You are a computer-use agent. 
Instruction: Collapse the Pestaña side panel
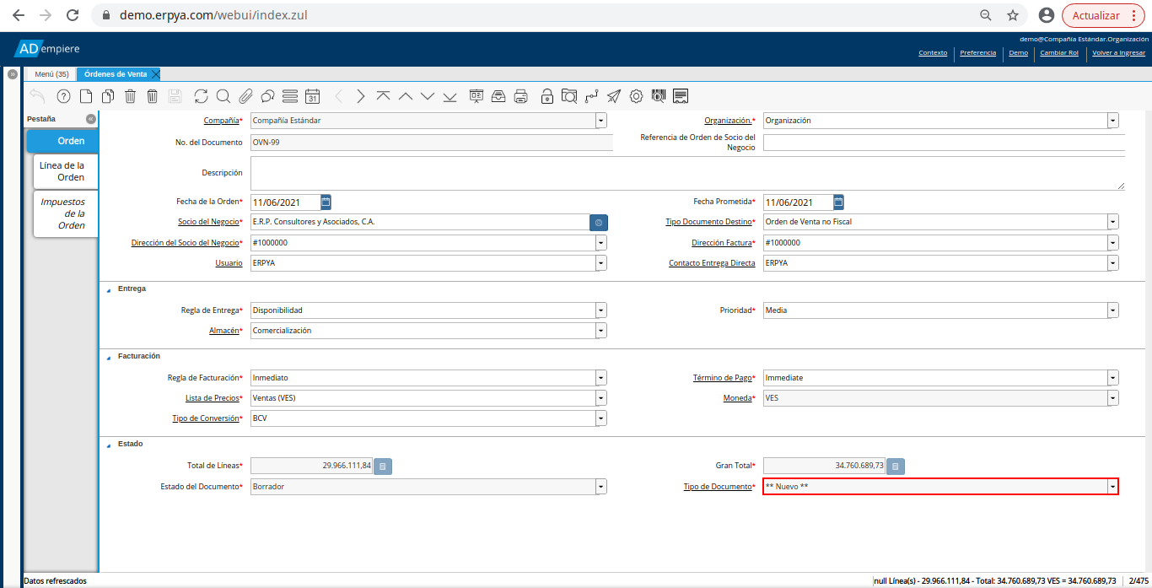pyautogui.click(x=91, y=119)
